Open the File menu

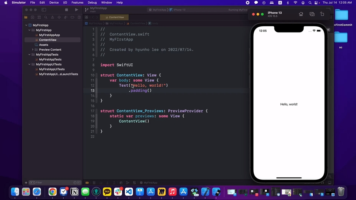coord(33,3)
